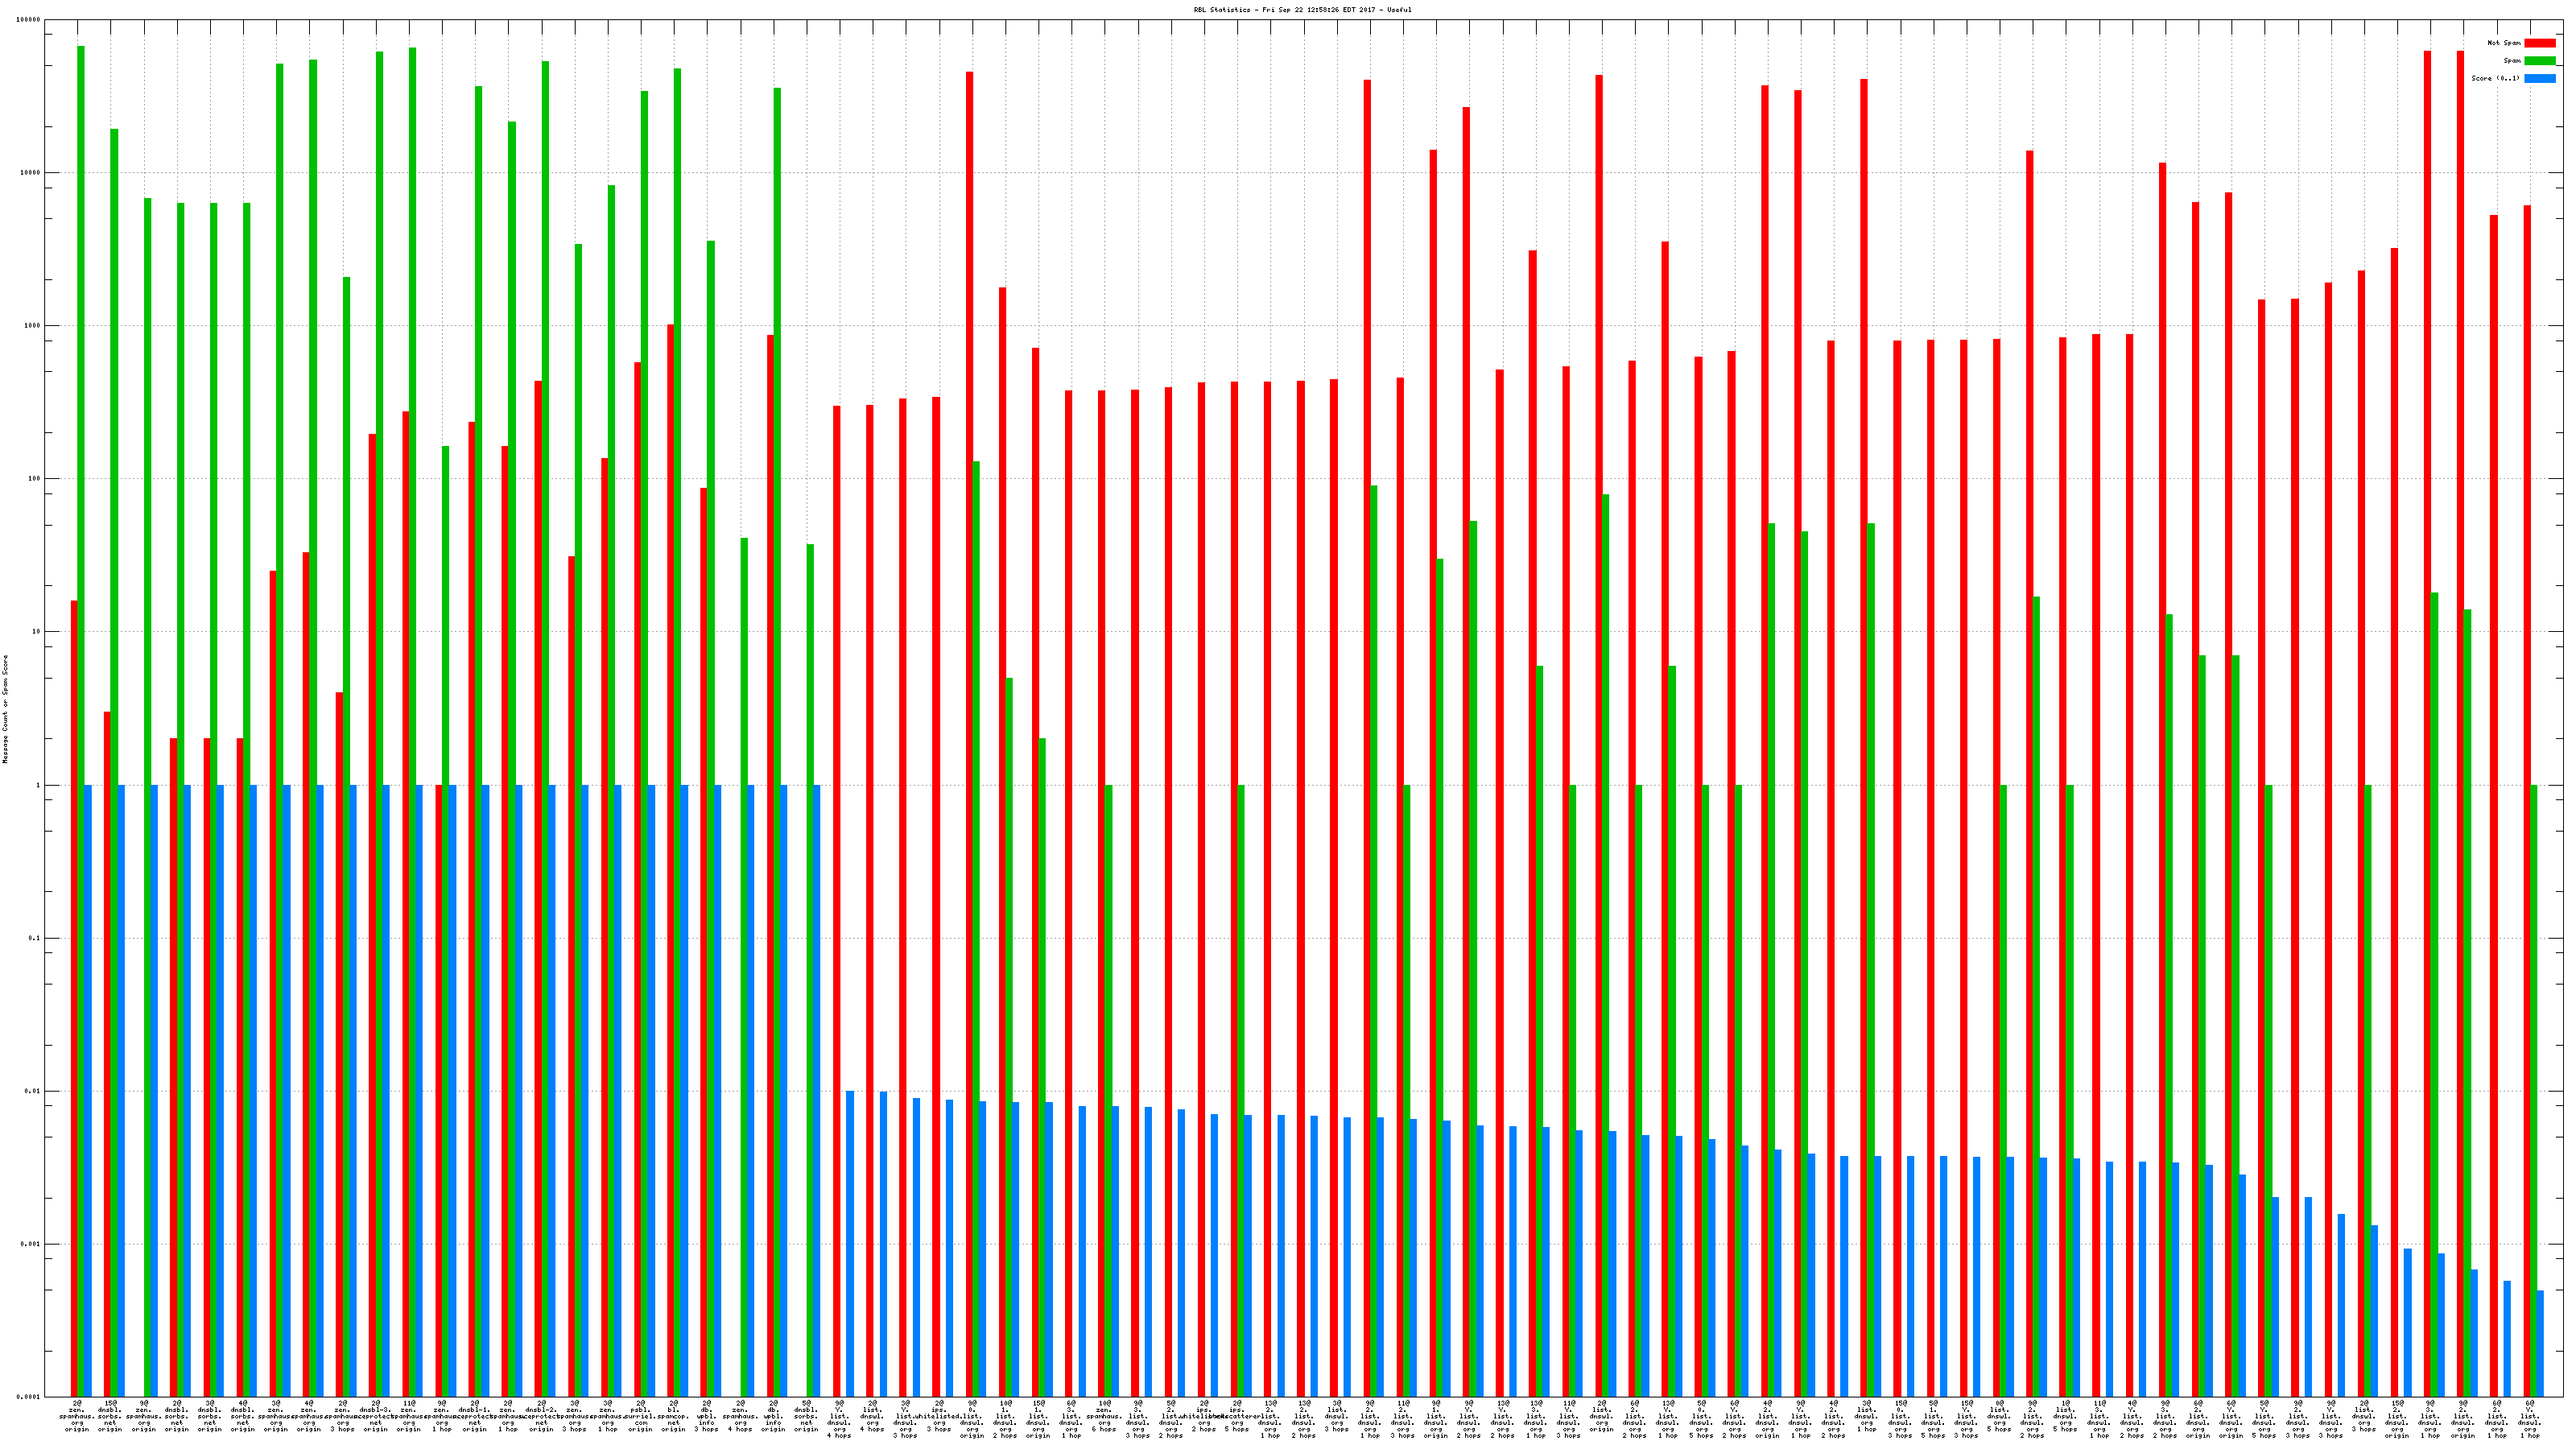Click the "dnsbl-2" x-axis label
Viewport: 2576px width, 1449px height.
tap(541, 1416)
